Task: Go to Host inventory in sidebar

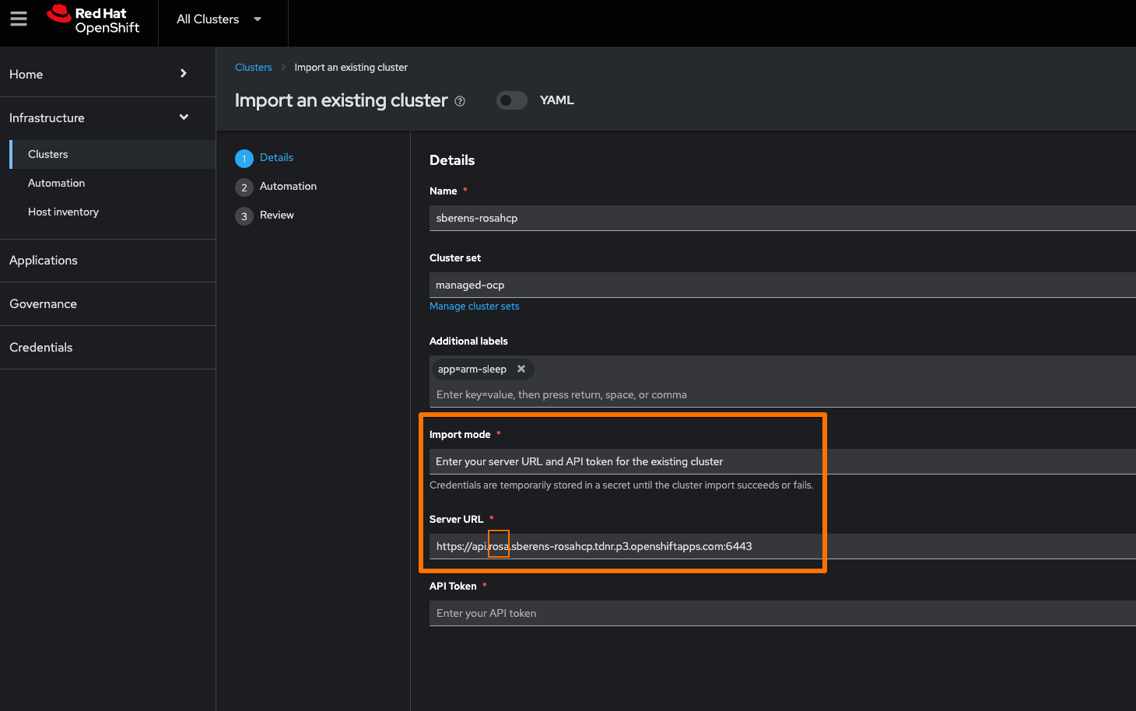Action: pos(63,212)
